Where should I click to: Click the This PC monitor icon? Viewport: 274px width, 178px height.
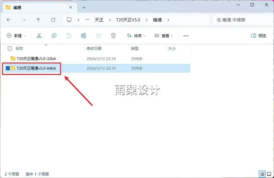[69, 20]
